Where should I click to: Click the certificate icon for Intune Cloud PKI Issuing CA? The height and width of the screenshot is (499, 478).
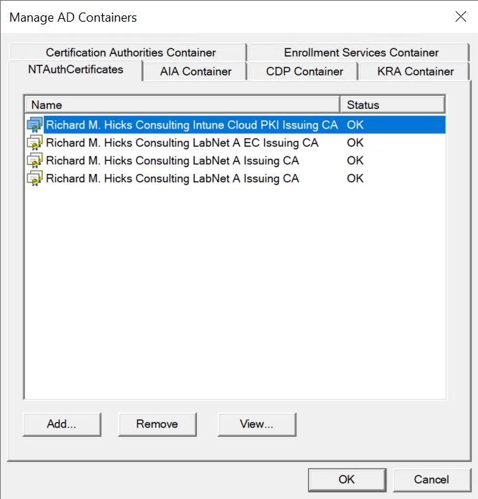point(35,124)
